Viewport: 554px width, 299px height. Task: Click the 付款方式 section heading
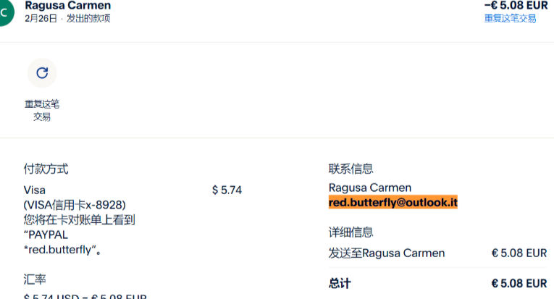(x=46, y=169)
